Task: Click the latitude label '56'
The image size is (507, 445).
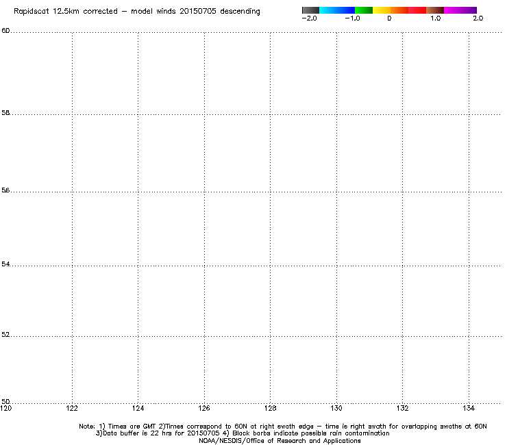Action: tap(5, 190)
